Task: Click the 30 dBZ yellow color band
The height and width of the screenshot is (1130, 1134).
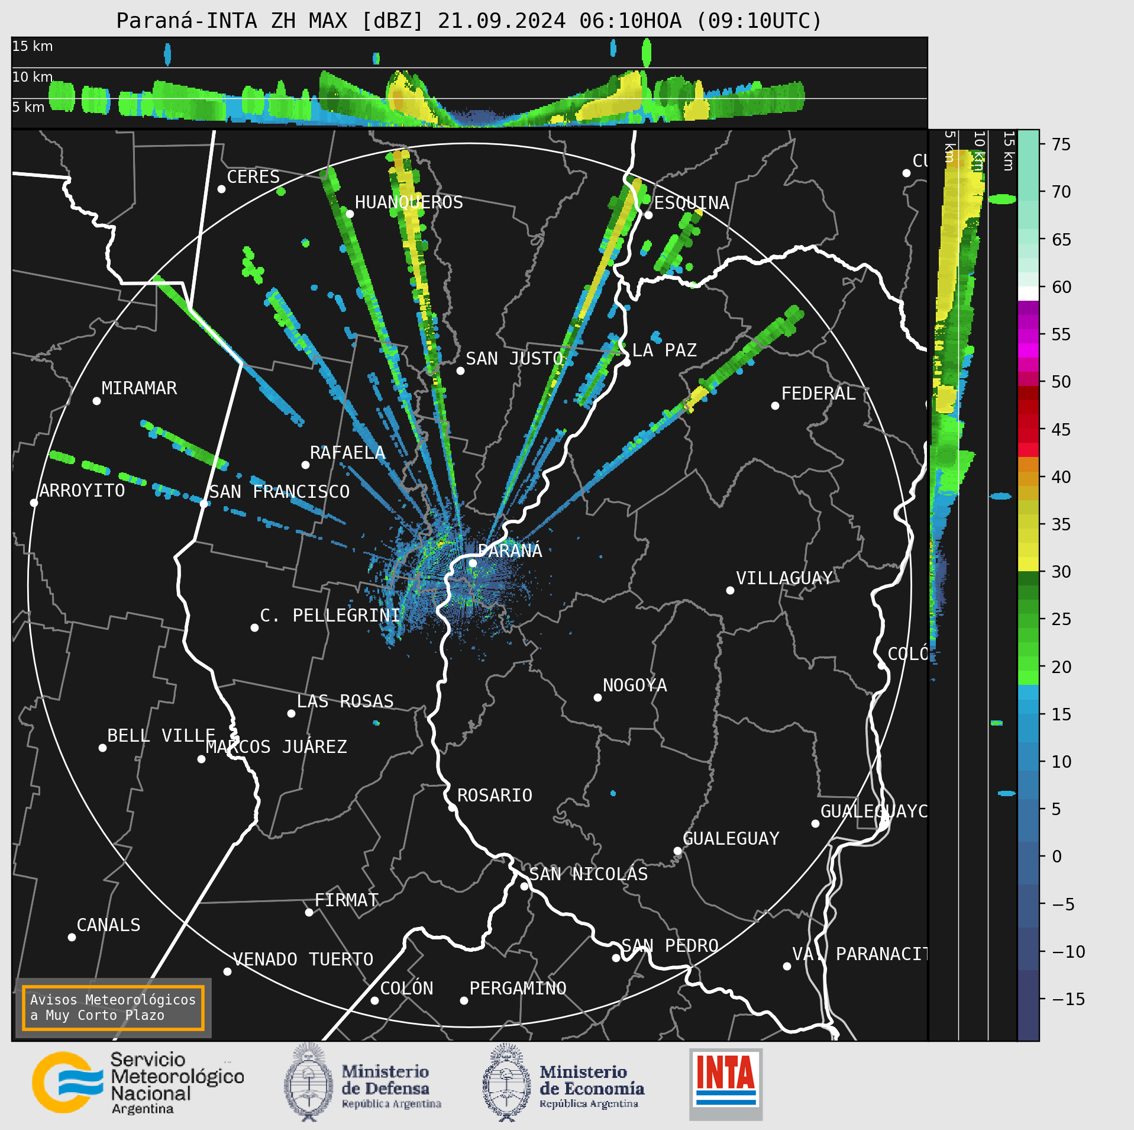Action: click(x=1028, y=564)
